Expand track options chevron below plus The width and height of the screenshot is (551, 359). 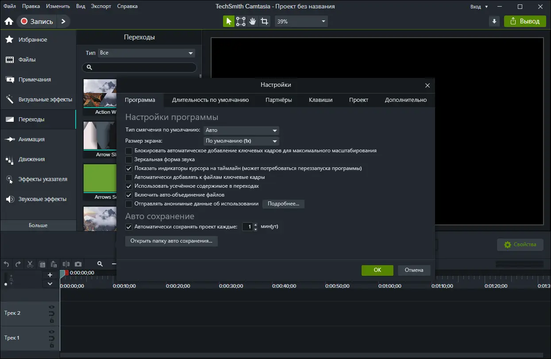point(50,284)
